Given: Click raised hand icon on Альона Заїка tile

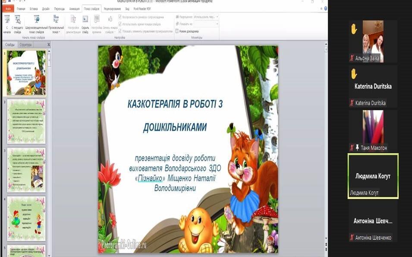Looking at the screenshot, I should [x=354, y=29].
